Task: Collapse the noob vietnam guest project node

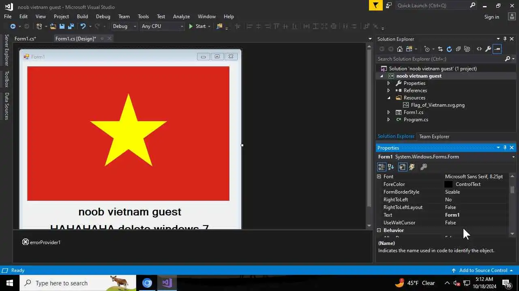Action: (x=382, y=76)
